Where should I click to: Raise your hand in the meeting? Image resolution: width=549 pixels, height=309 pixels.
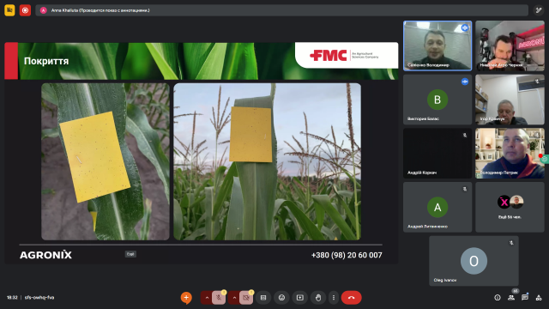[318, 298]
